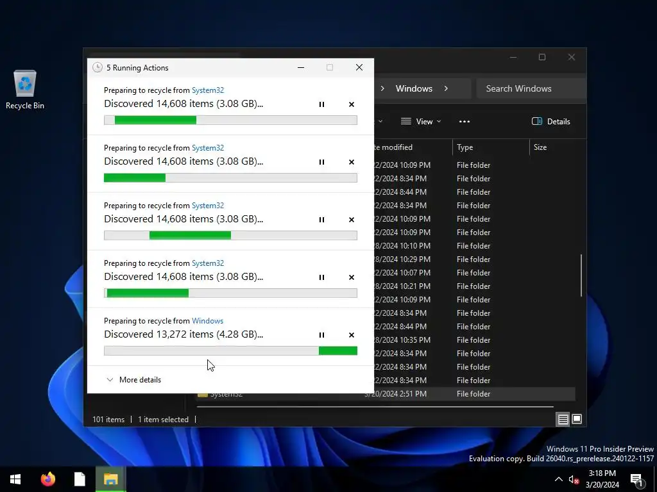Viewport: 657px width, 492px height.
Task: Click the '1 item selected' status text
Action: (164, 419)
